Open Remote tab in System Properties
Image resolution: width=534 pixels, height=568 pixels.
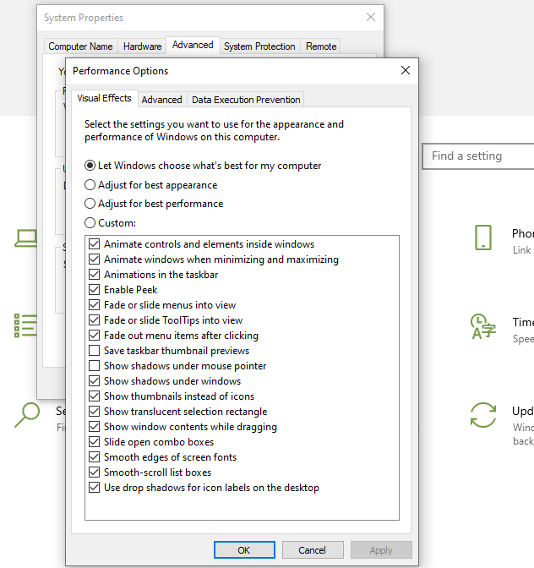click(321, 46)
